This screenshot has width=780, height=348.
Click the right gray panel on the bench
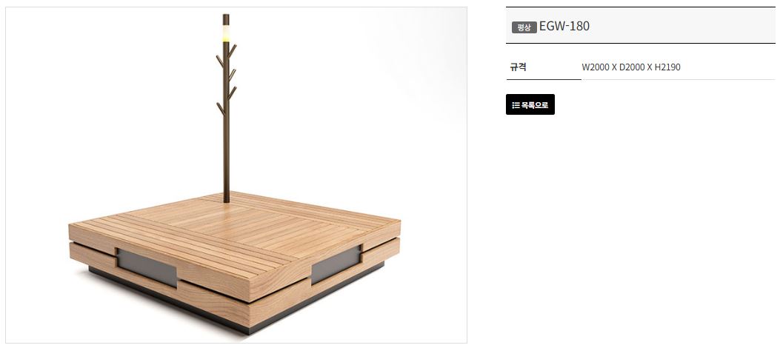336,264
